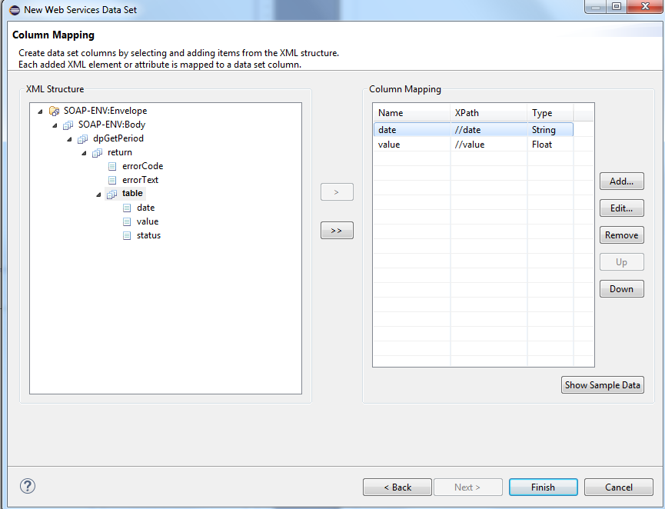Screen dimensions: 665x509
Task: Collapse the return node
Action: tap(84, 153)
